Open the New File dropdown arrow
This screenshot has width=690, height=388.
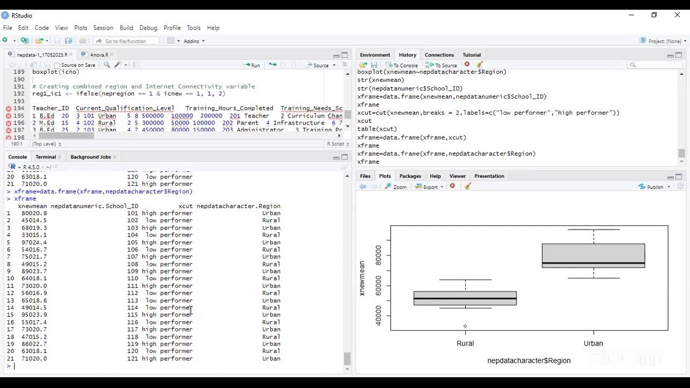pos(13,41)
